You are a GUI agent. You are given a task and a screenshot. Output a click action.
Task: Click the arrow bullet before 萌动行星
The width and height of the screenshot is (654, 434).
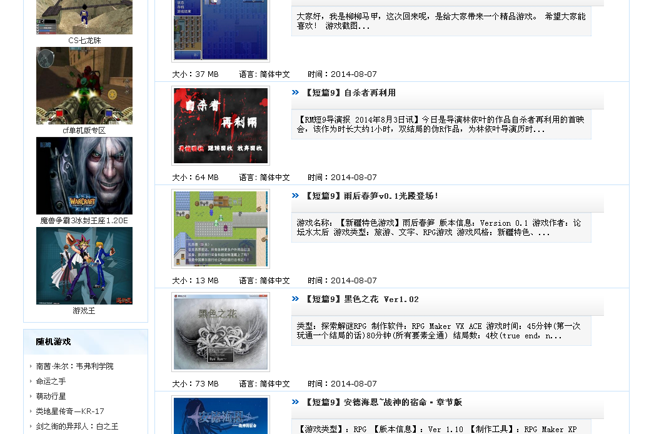click(x=31, y=396)
